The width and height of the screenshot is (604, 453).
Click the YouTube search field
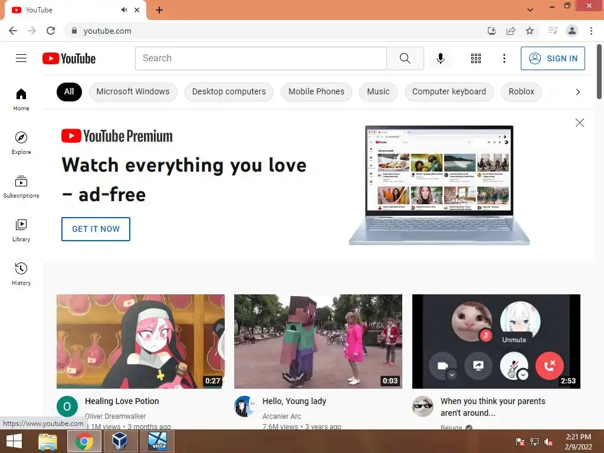tap(261, 58)
